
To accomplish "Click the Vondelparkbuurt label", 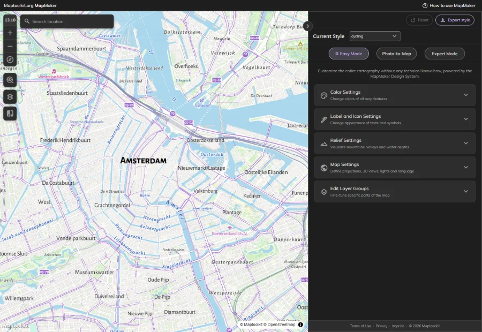I will pos(76,238).
